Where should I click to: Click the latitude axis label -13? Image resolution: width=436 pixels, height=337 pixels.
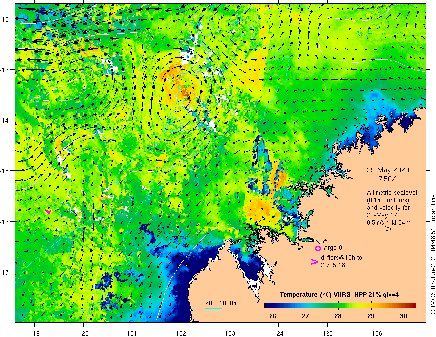click(x=5, y=70)
